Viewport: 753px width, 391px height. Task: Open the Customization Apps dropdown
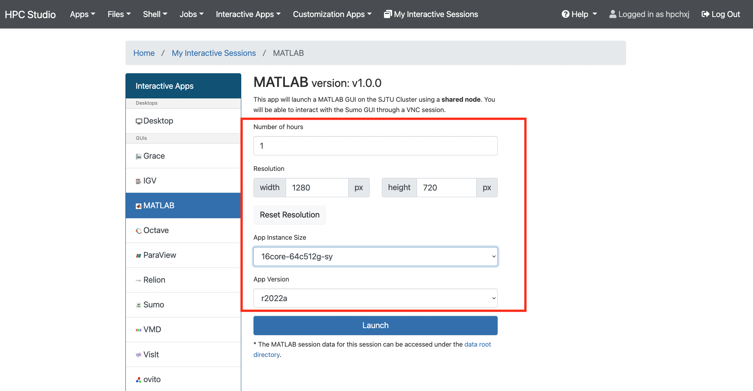pos(332,14)
